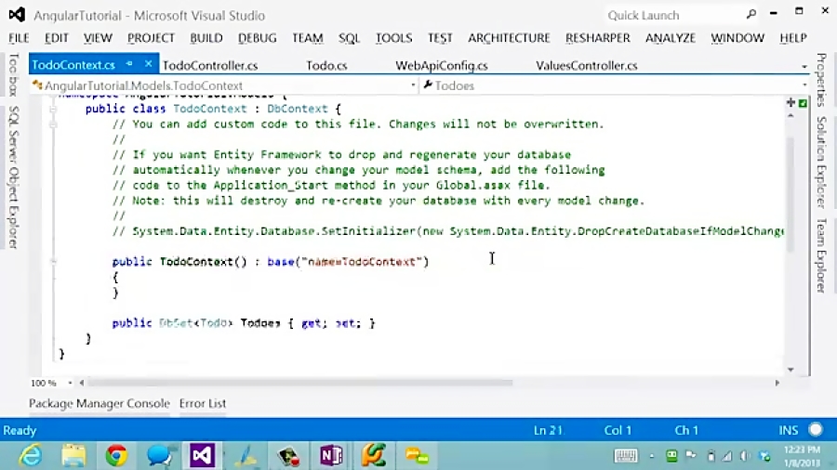
Task: Expand the SQL Server Object Explorer panel
Action: point(14,176)
